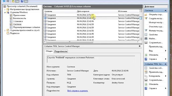Open Справка submenu arrow in Система section
This screenshot has width=172, height=96.
tap(166, 59)
